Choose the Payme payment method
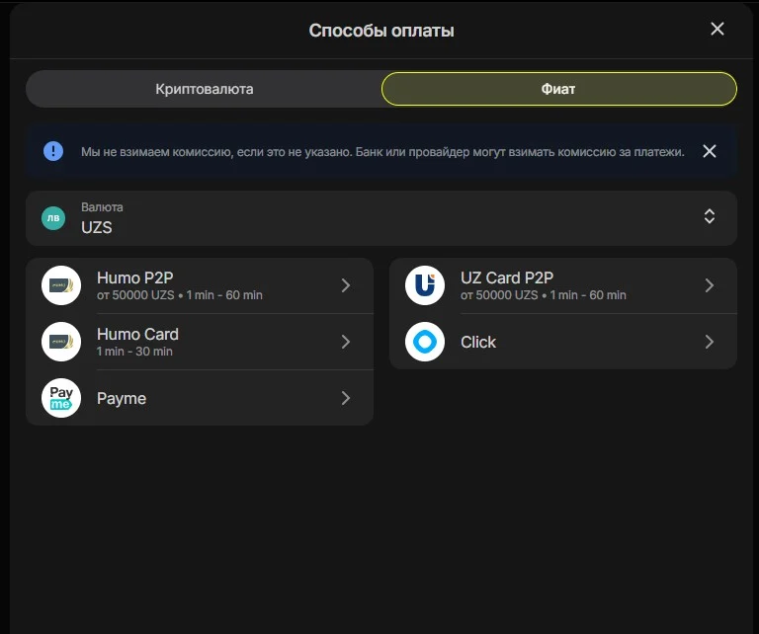The height and width of the screenshot is (634, 759). click(x=200, y=398)
